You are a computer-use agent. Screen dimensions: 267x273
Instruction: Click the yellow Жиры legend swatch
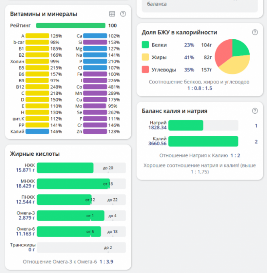coord(146,57)
